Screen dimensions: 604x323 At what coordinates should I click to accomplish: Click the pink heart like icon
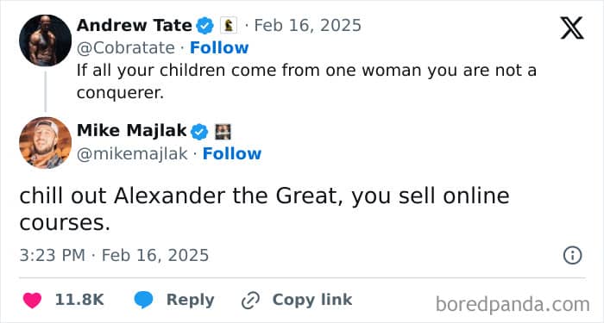coord(32,301)
